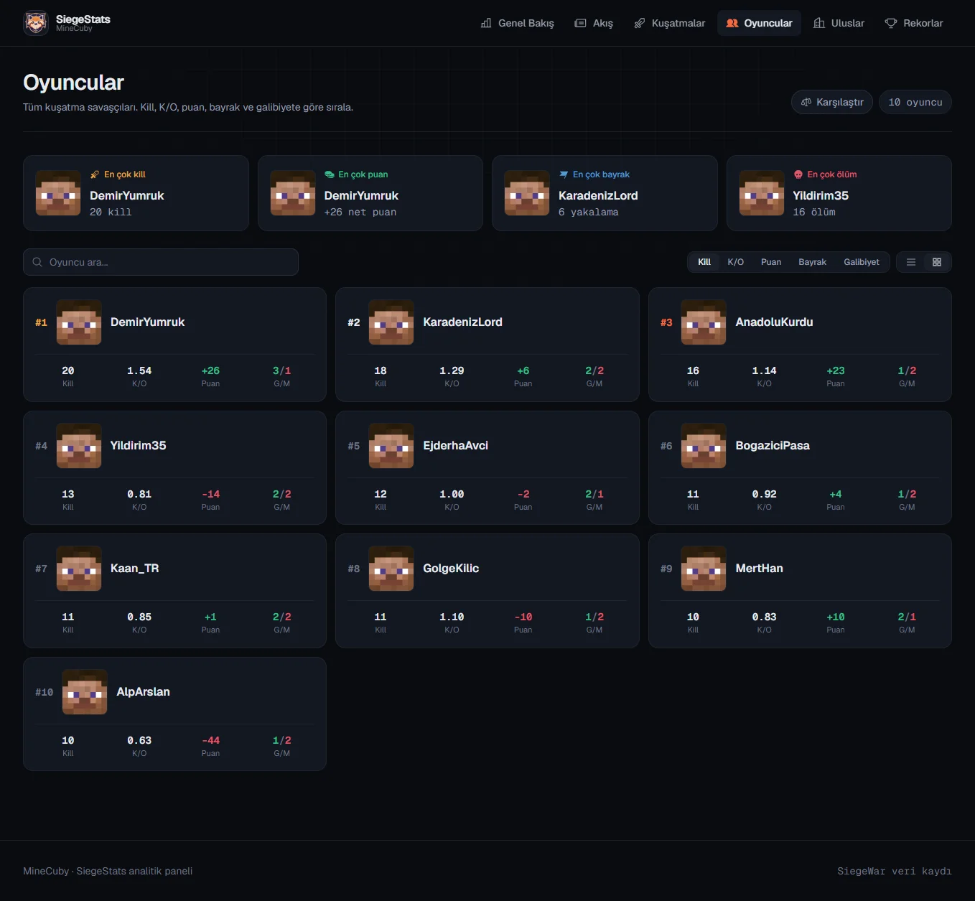Switch to list view layout icon

coord(911,262)
